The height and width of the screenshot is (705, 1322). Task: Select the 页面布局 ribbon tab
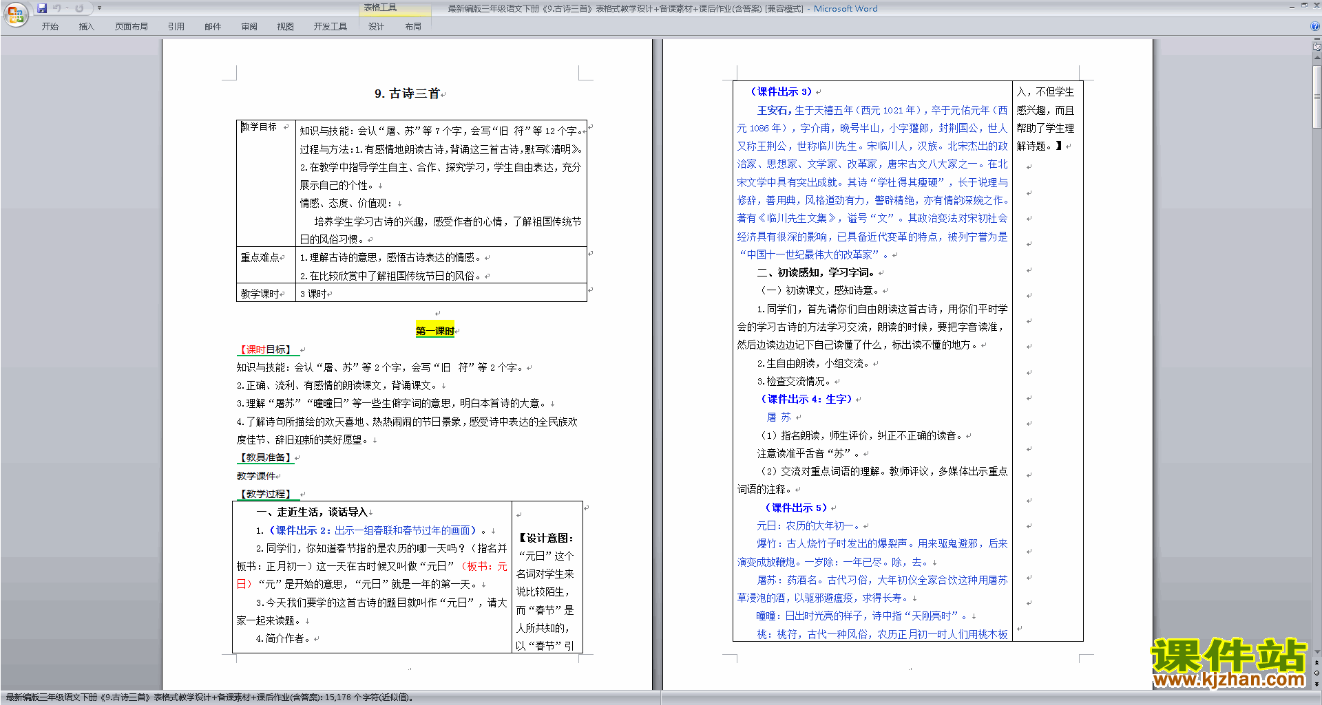[x=132, y=26]
